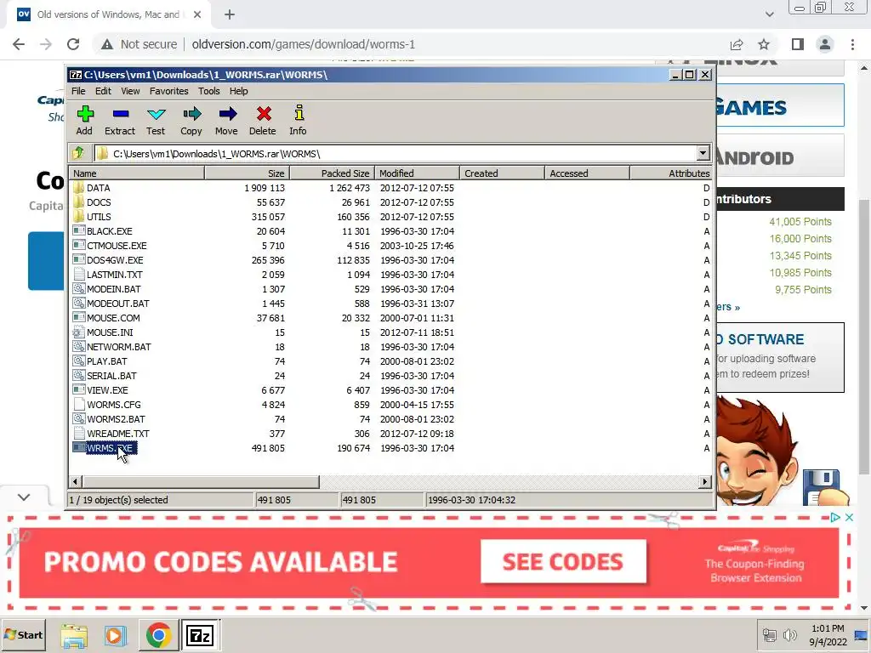Open the file explorer taskbar icon

pos(74,635)
